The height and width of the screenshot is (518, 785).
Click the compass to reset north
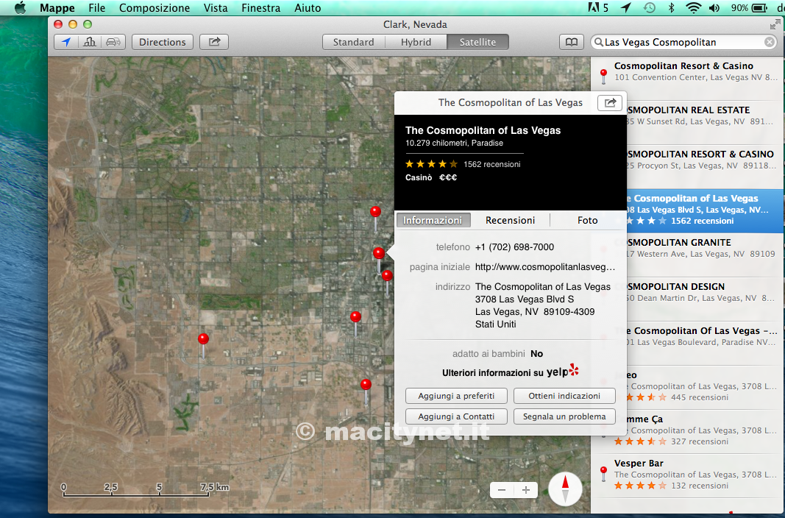565,489
